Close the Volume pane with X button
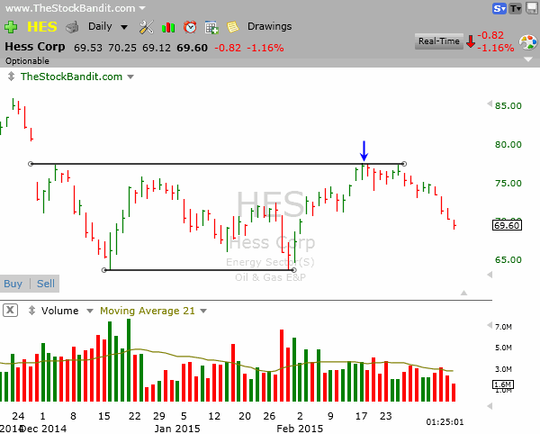 10,311
